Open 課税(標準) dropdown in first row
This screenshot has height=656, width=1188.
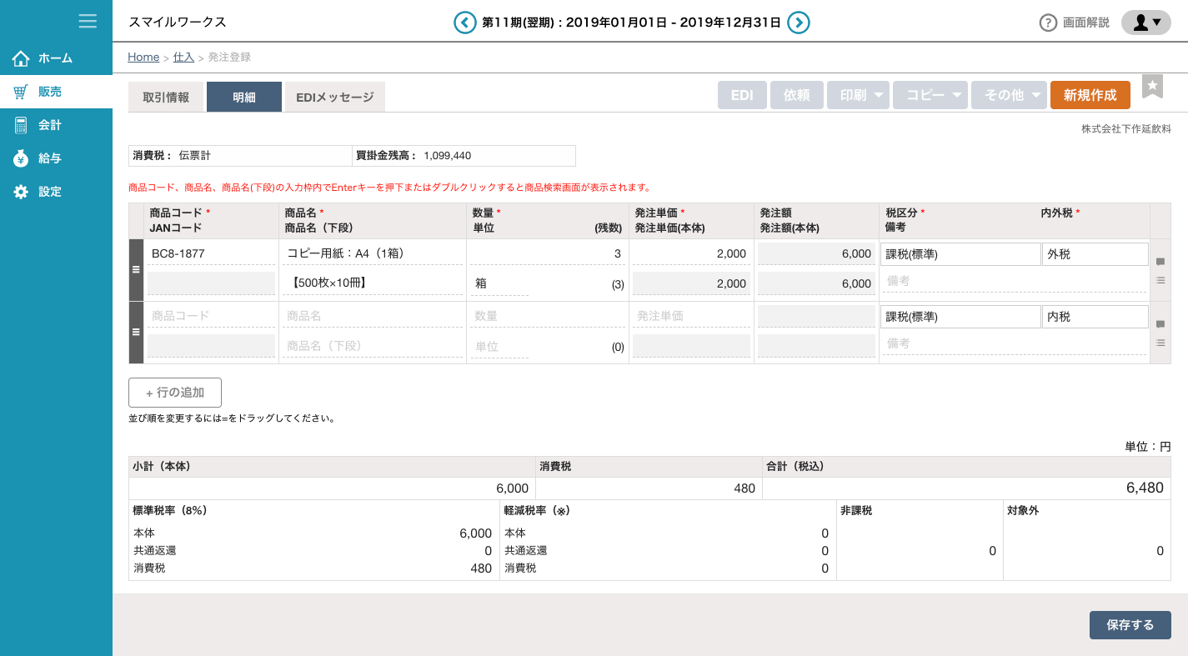(960, 254)
